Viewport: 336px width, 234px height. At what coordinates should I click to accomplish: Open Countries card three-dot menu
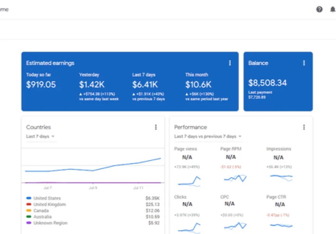[x=156, y=127]
